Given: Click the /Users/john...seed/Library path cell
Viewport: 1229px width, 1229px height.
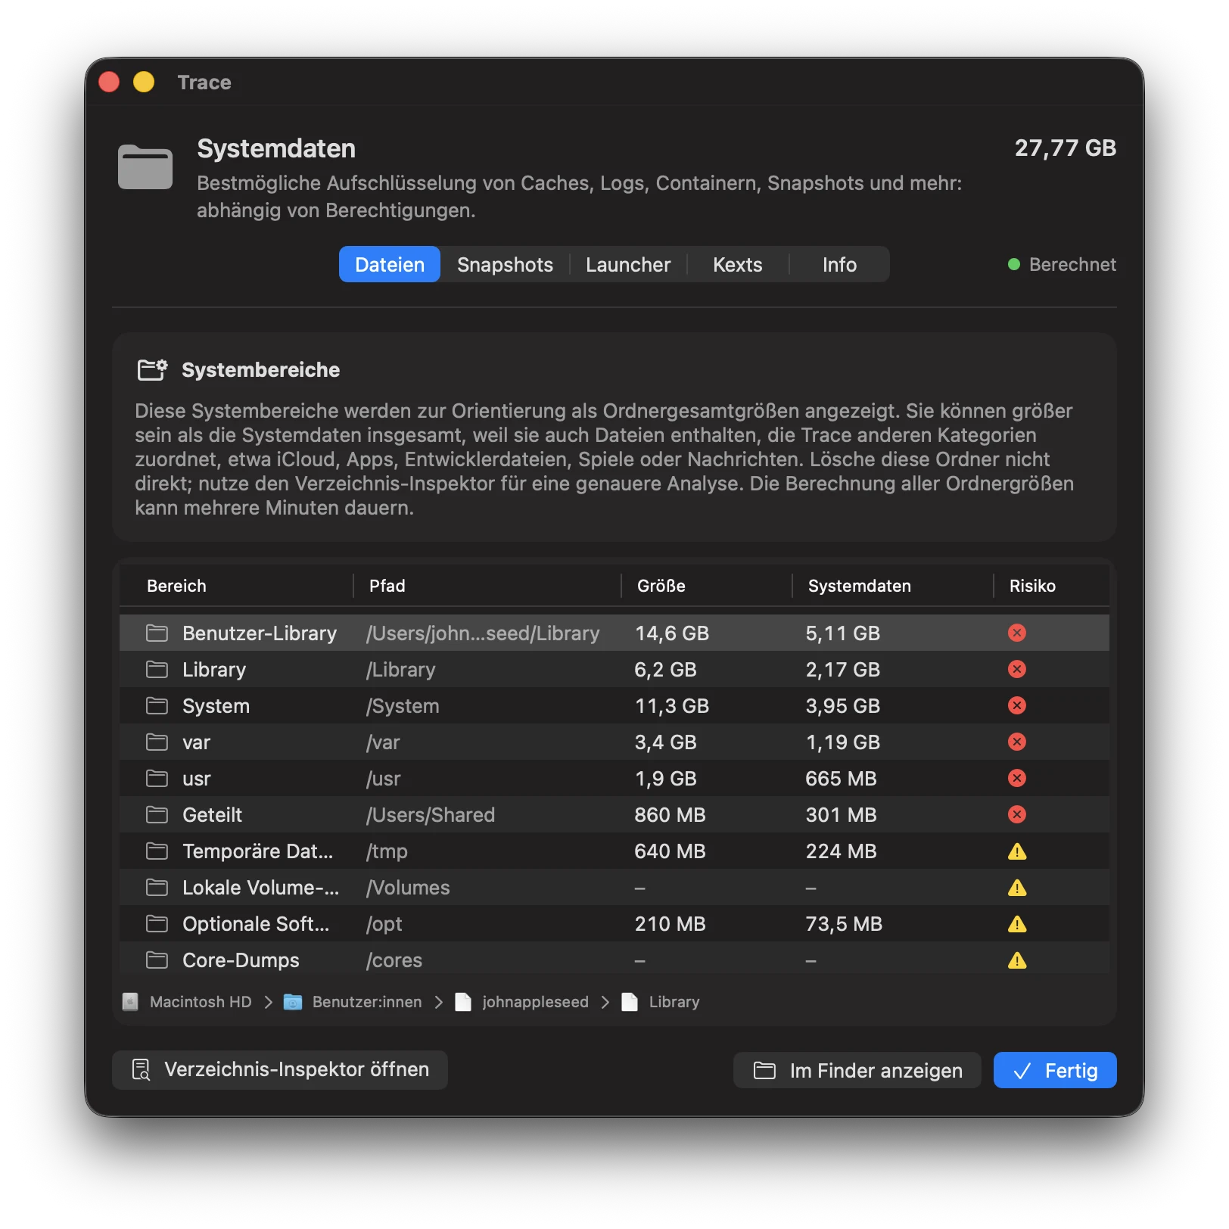Looking at the screenshot, I should [x=483, y=633].
